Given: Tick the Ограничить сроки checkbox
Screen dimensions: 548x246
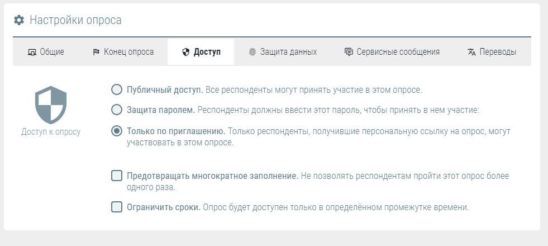Looking at the screenshot, I should (x=117, y=207).
